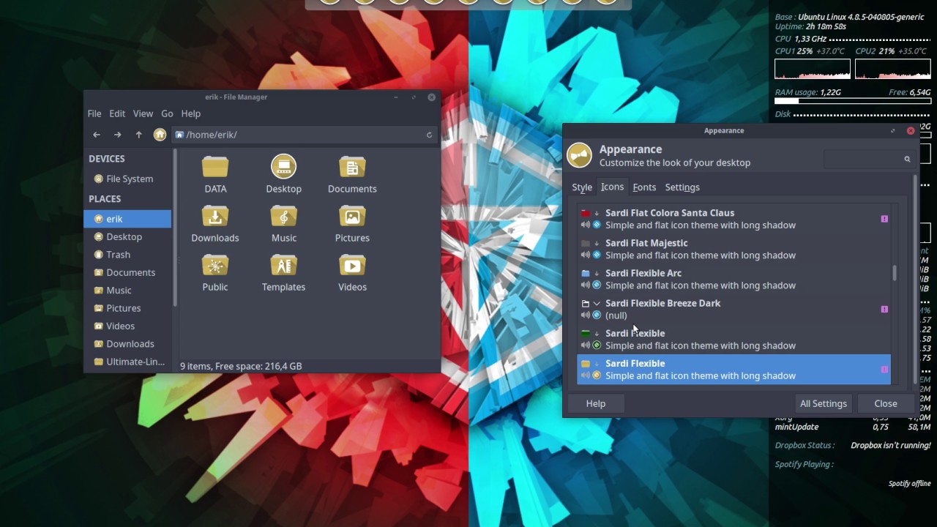
Task: Click the All Settings button
Action: coord(823,403)
